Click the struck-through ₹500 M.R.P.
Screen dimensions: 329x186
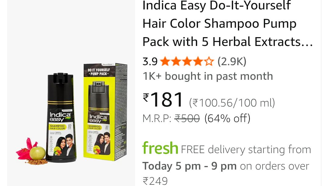(187, 118)
